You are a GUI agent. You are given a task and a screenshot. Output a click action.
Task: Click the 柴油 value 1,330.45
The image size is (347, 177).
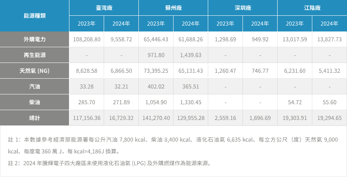[x=191, y=102]
